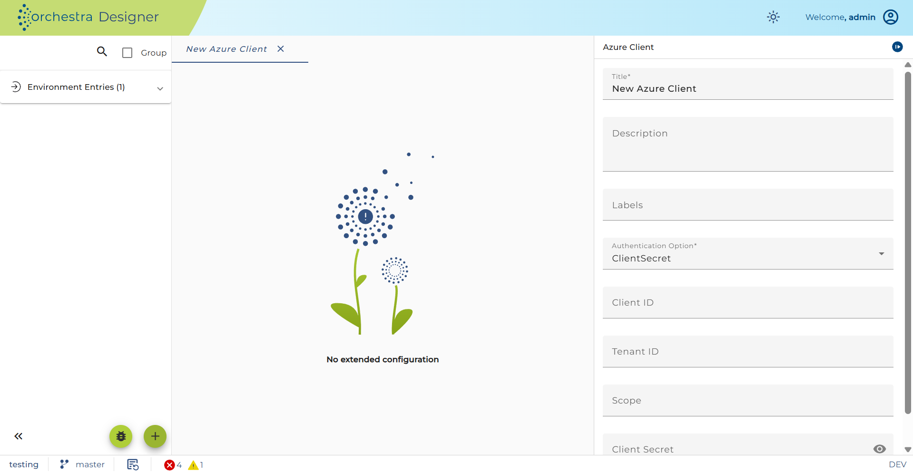Screen dimensions: 913x472
Task: Open the Authentication Option dropdown
Action: [x=748, y=253]
